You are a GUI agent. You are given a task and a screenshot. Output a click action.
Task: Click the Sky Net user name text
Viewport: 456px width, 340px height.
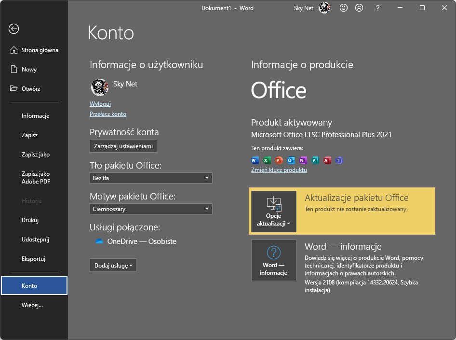pos(125,84)
